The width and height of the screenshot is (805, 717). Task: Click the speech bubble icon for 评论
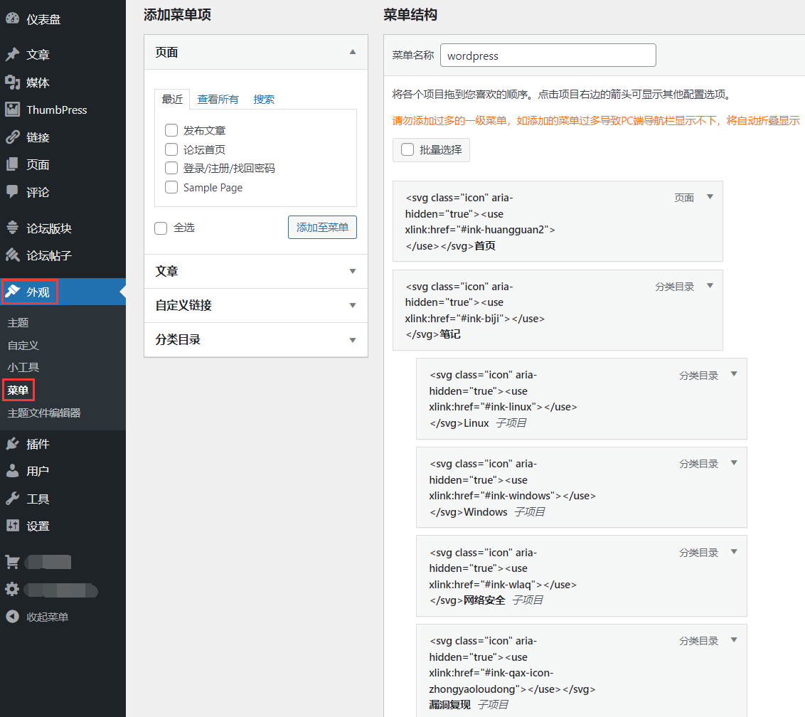(x=12, y=192)
